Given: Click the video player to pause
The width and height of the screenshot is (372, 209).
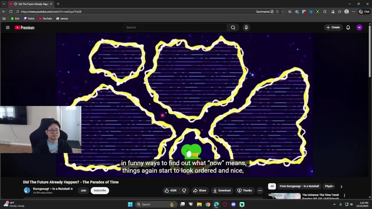Looking at the screenshot, I should pyautogui.click(x=185, y=105).
